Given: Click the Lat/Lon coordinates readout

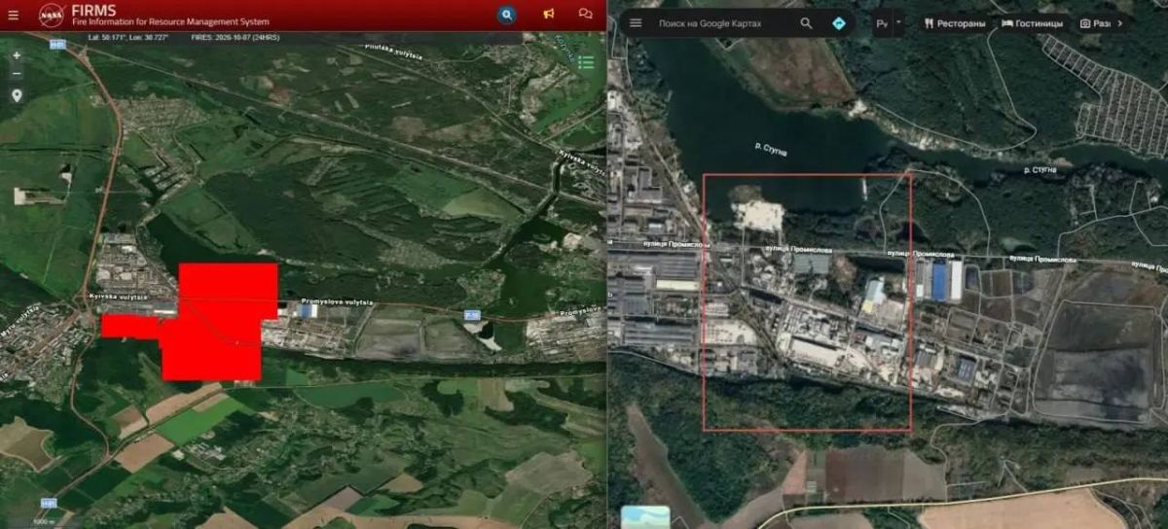Looking at the screenshot, I should (x=128, y=36).
